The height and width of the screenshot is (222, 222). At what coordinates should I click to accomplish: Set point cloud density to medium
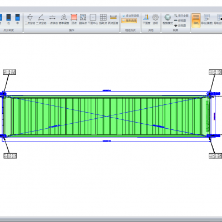(x=17, y=19)
